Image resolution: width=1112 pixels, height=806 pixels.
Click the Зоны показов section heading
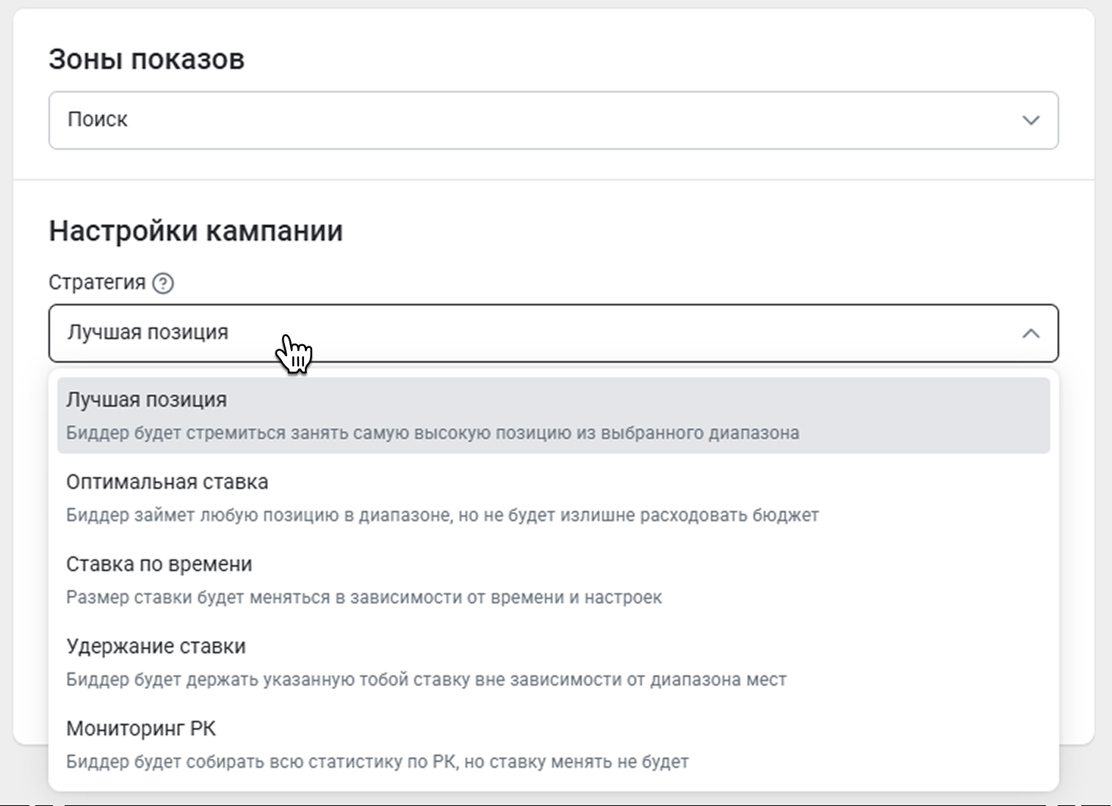[x=146, y=59]
